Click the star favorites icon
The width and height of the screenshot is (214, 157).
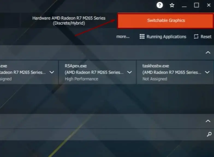172,5
